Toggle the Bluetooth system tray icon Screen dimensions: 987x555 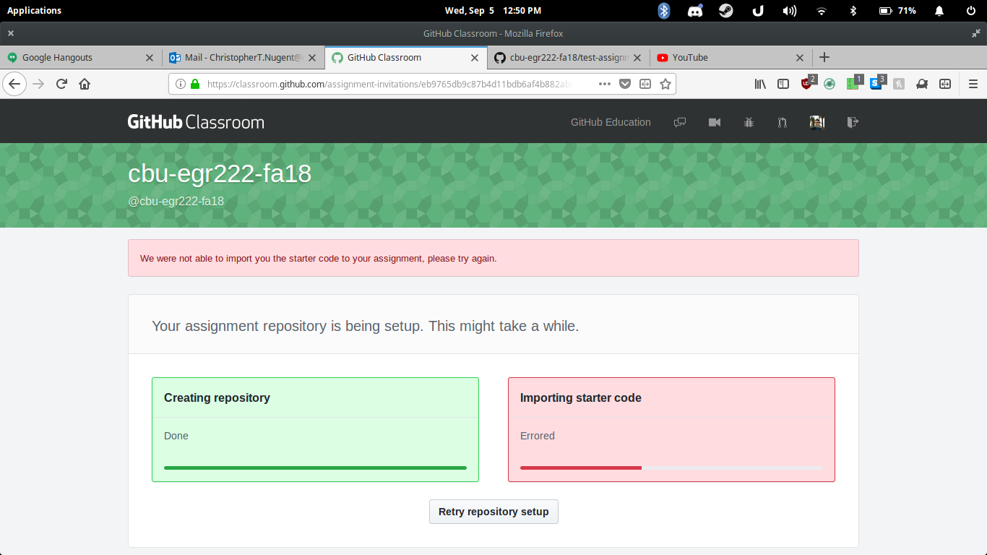pos(663,10)
